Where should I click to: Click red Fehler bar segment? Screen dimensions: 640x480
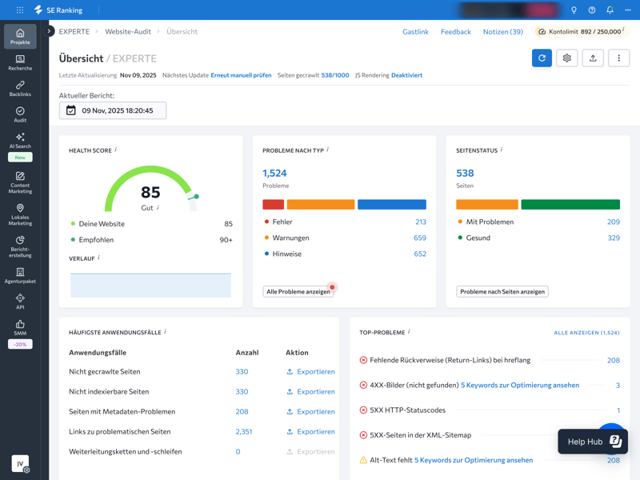click(x=273, y=205)
